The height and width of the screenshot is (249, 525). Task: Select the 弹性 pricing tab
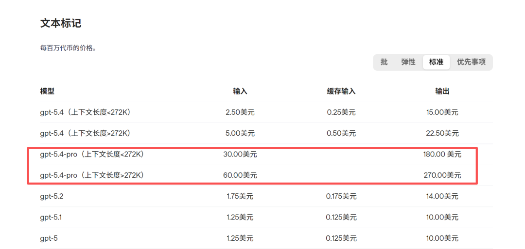(408, 62)
